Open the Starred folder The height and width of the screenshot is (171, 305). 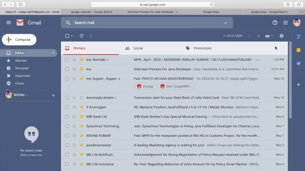[x=29, y=60]
